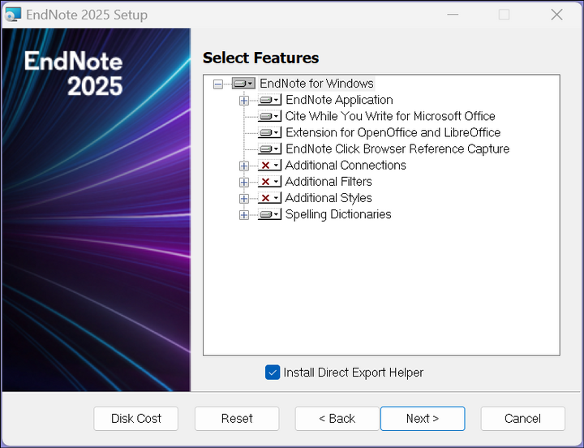Expand the Additional Filters node
The image size is (584, 448).
pos(244,183)
